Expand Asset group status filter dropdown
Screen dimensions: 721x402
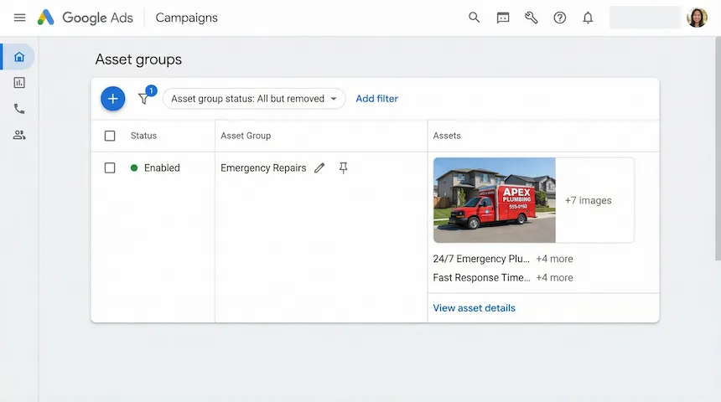pyautogui.click(x=253, y=99)
